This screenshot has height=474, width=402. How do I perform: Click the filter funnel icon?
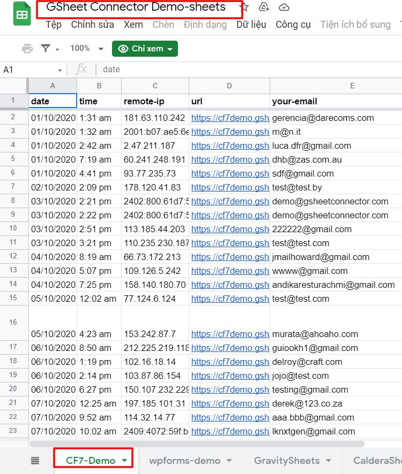click(46, 49)
